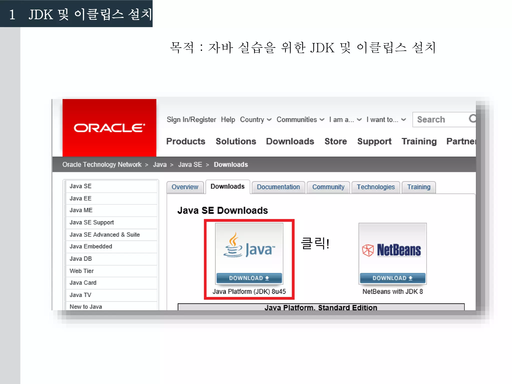Select Web Tier in sidebar
This screenshot has width=512, height=384.
point(111,271)
